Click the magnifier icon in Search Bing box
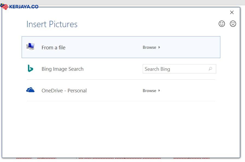This screenshot has width=245, height=162. [210, 69]
